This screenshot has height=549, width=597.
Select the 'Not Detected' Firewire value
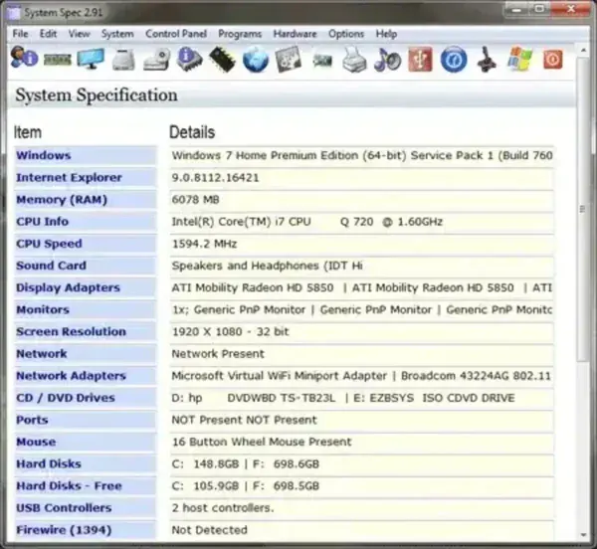click(209, 530)
